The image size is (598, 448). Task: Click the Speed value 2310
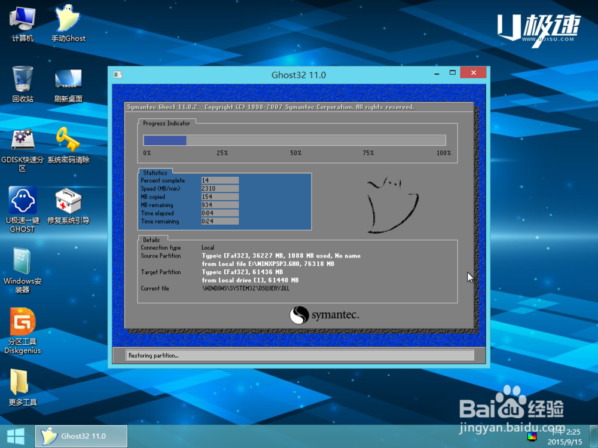coord(220,189)
